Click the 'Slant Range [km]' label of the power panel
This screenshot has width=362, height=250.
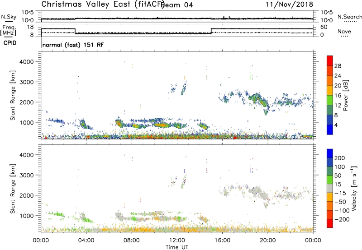(13, 95)
